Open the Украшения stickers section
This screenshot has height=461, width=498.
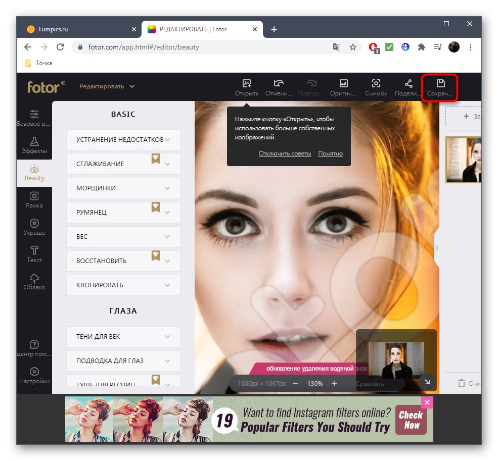(34, 227)
